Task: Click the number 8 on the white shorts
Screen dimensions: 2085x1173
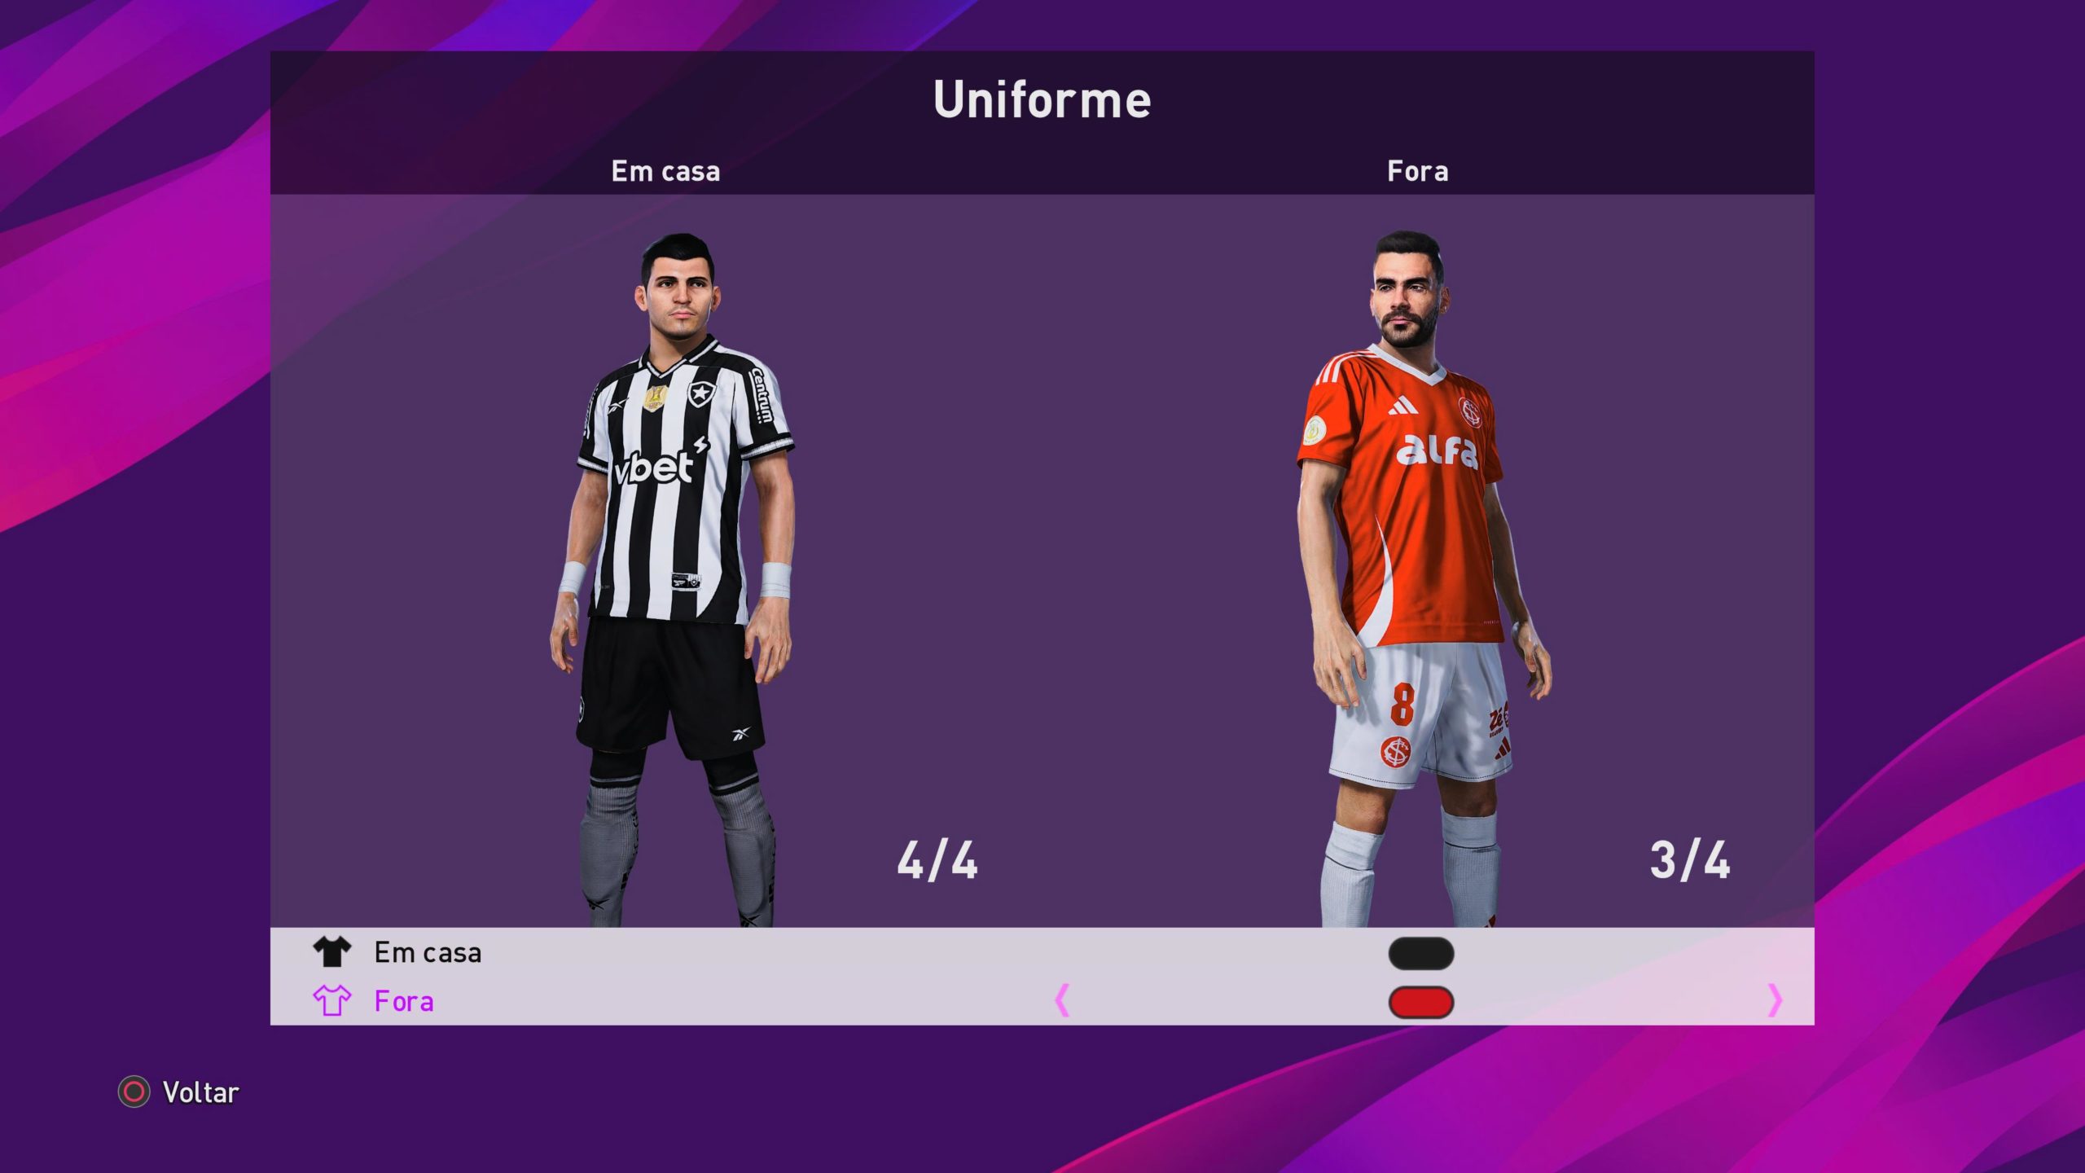Action: click(1402, 703)
